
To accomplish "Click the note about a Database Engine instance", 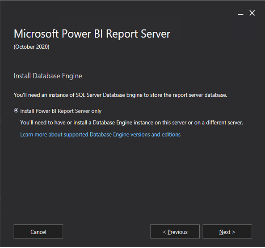I will [132, 123].
